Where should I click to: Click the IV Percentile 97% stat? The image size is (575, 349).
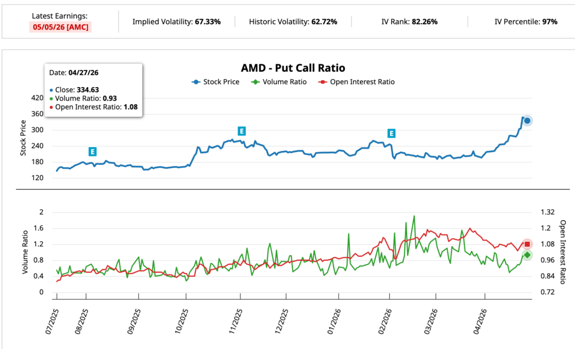(526, 22)
